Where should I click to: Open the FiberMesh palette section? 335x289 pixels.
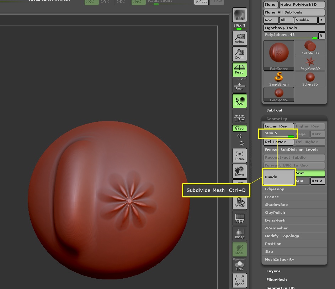click(x=276, y=280)
